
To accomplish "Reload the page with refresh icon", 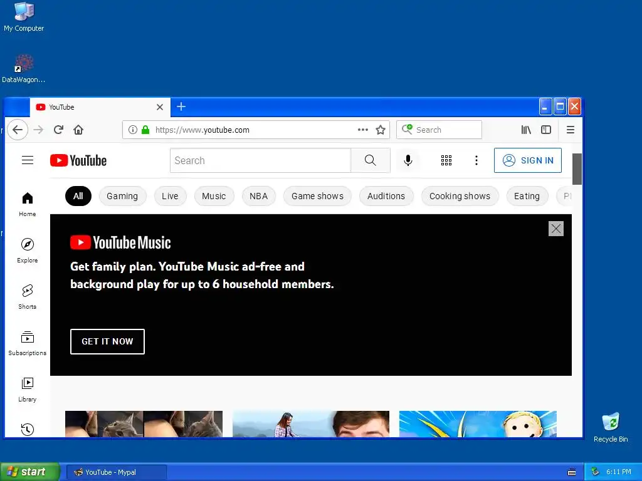I will [58, 130].
